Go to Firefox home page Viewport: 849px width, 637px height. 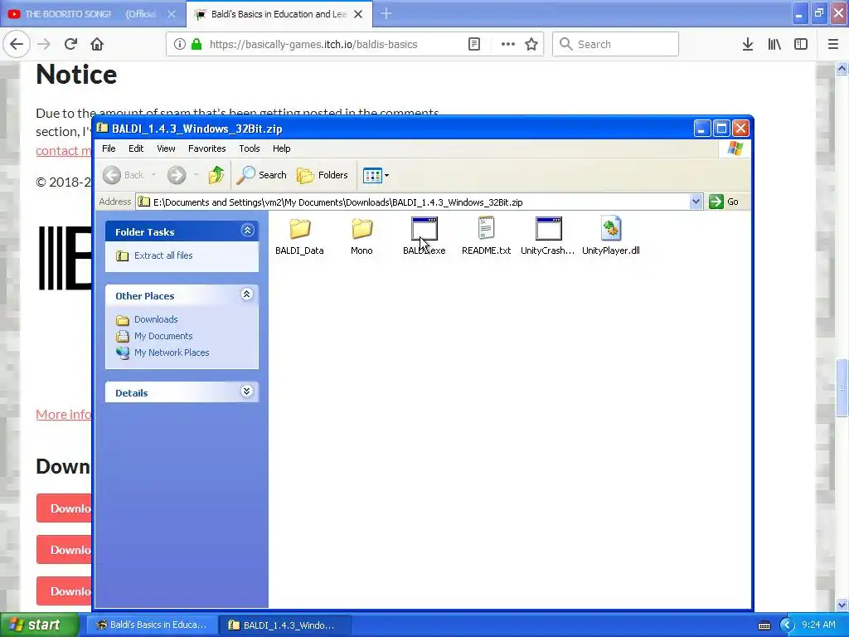(97, 44)
